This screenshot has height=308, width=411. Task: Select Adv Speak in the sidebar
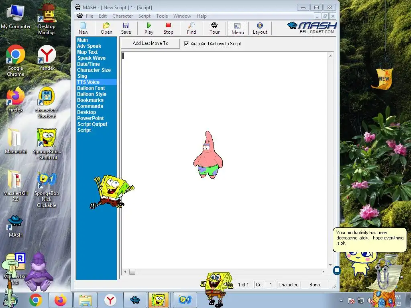coord(89,46)
